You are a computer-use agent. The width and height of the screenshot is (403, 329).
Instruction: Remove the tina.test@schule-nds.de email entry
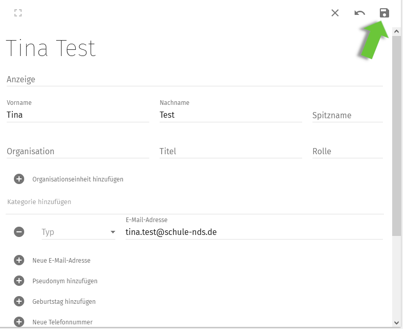click(19, 232)
